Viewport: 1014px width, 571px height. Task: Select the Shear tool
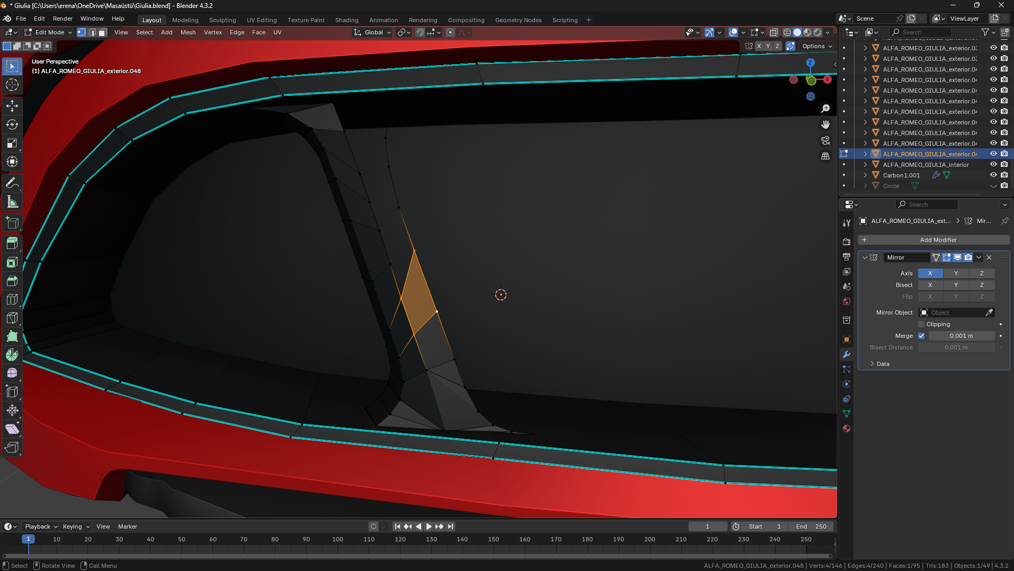pos(12,429)
